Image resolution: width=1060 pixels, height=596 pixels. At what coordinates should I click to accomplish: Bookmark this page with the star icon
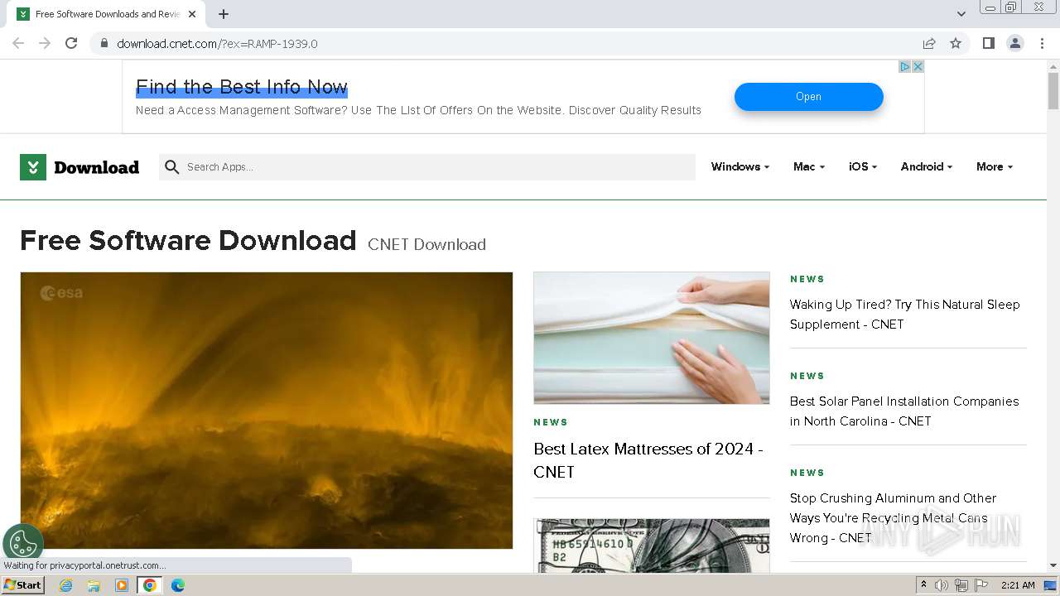point(956,43)
